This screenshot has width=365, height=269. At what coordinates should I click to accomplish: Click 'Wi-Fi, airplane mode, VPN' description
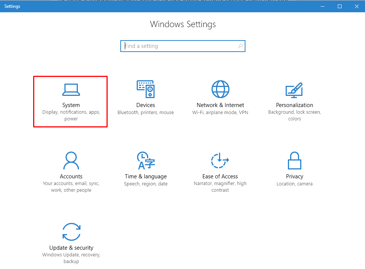pos(220,113)
